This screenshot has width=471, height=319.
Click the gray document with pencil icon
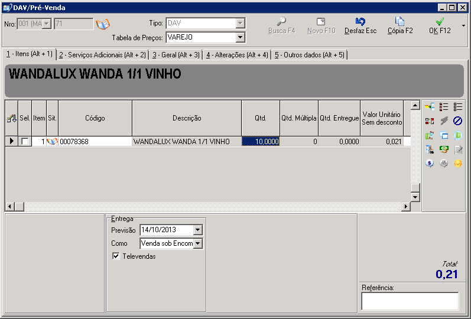click(x=458, y=149)
